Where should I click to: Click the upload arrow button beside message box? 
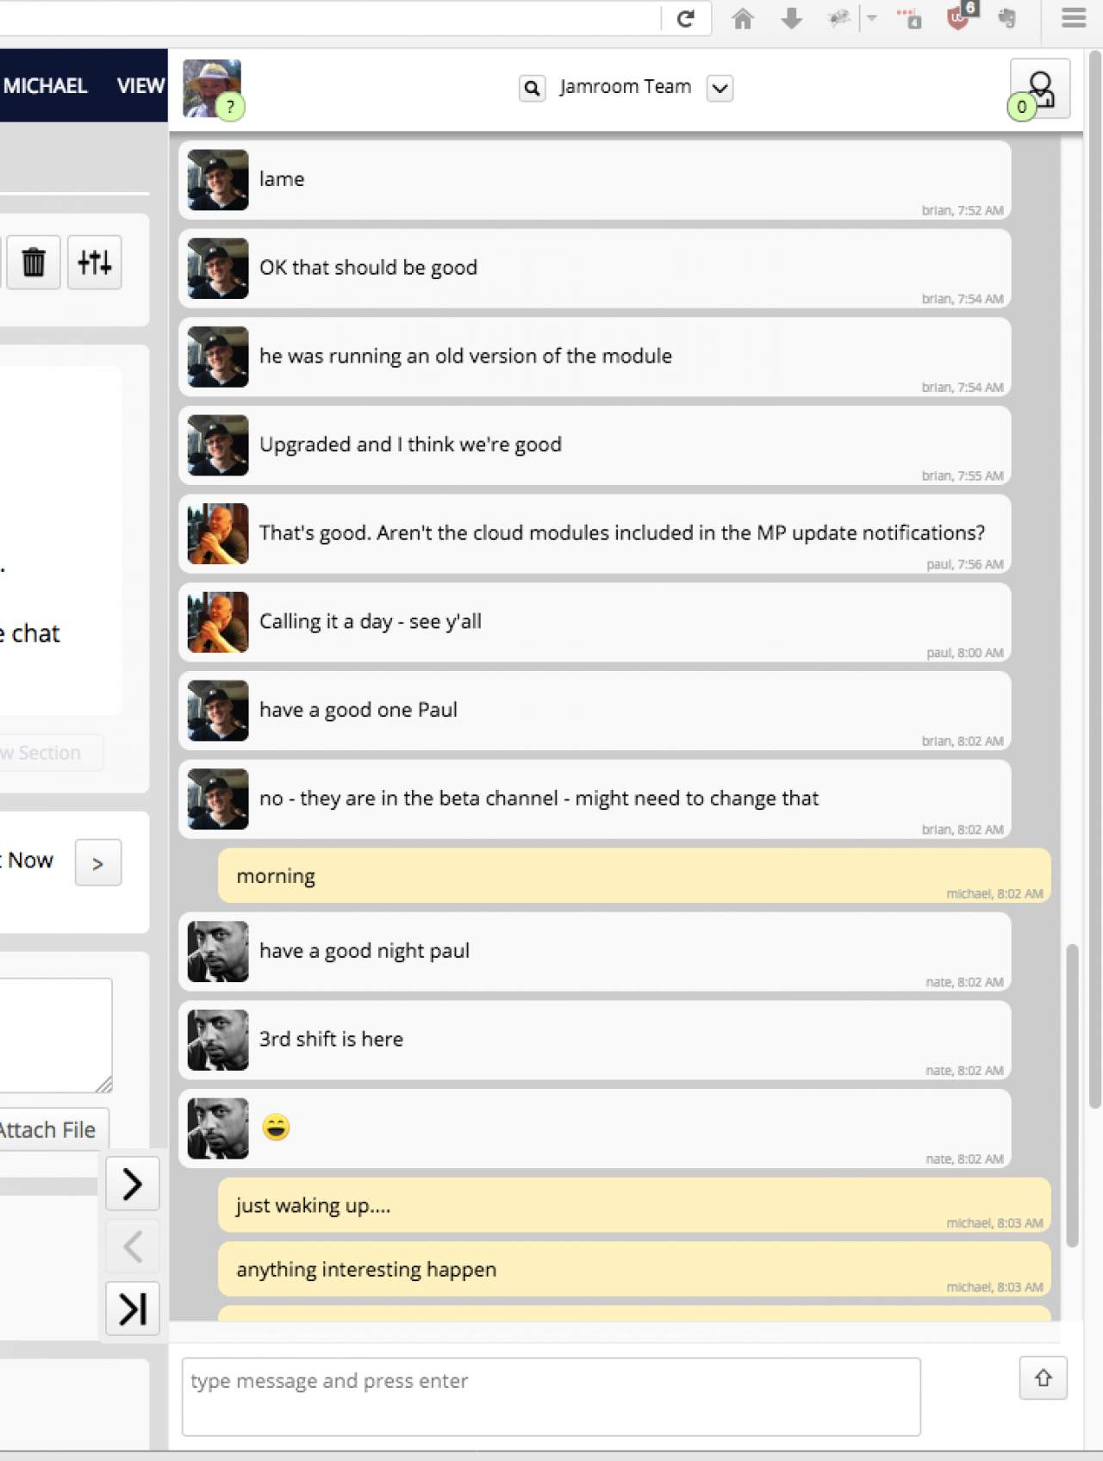(x=1044, y=1378)
